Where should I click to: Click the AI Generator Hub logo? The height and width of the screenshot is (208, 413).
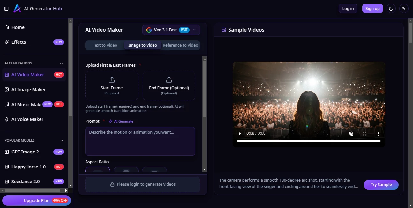[x=17, y=9]
